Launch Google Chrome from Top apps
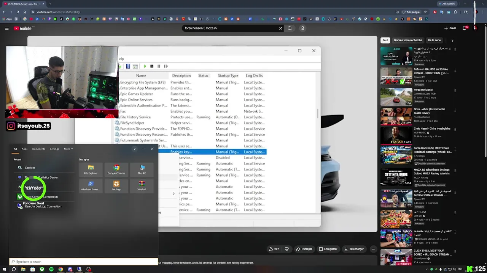This screenshot has height=273, width=487. [x=116, y=169]
